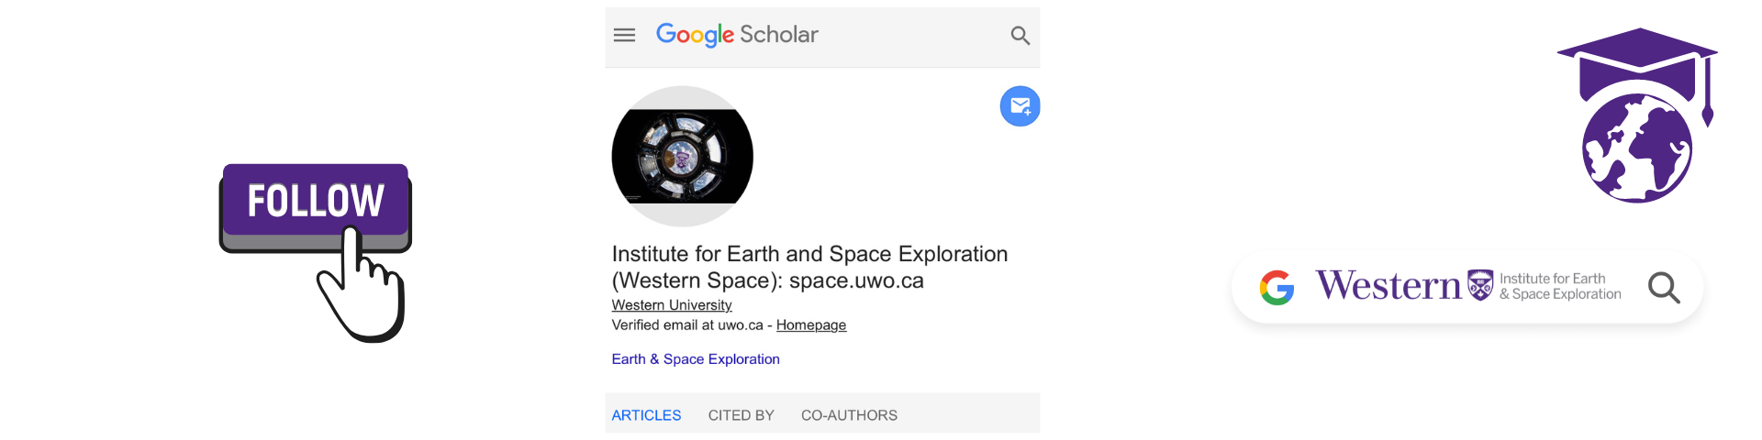The width and height of the screenshot is (1762, 440).
Task: Click the Earth & Space Exploration tag
Action: [696, 359]
